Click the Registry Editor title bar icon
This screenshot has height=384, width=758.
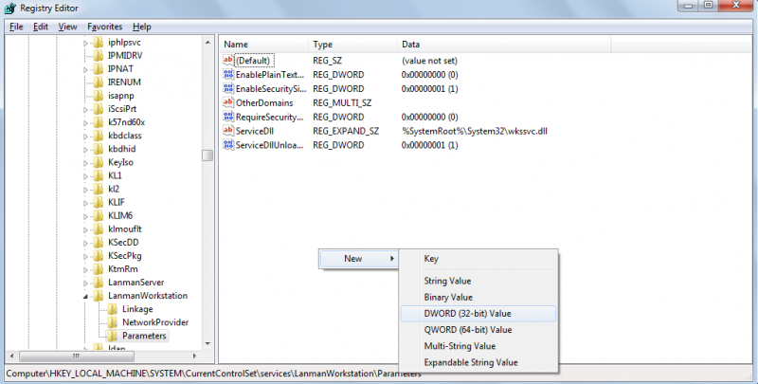pyautogui.click(x=9, y=9)
